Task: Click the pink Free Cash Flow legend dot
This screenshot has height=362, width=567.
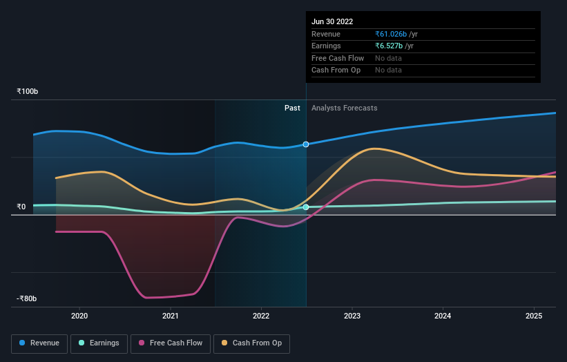Action: (x=142, y=343)
